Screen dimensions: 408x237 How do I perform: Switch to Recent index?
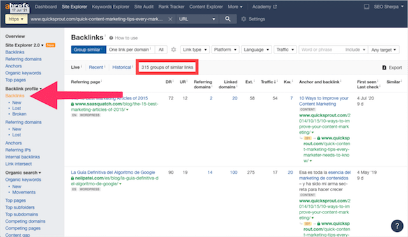96,68
